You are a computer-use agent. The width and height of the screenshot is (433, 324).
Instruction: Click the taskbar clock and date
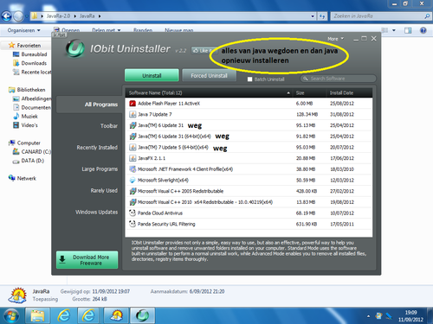coord(410,316)
